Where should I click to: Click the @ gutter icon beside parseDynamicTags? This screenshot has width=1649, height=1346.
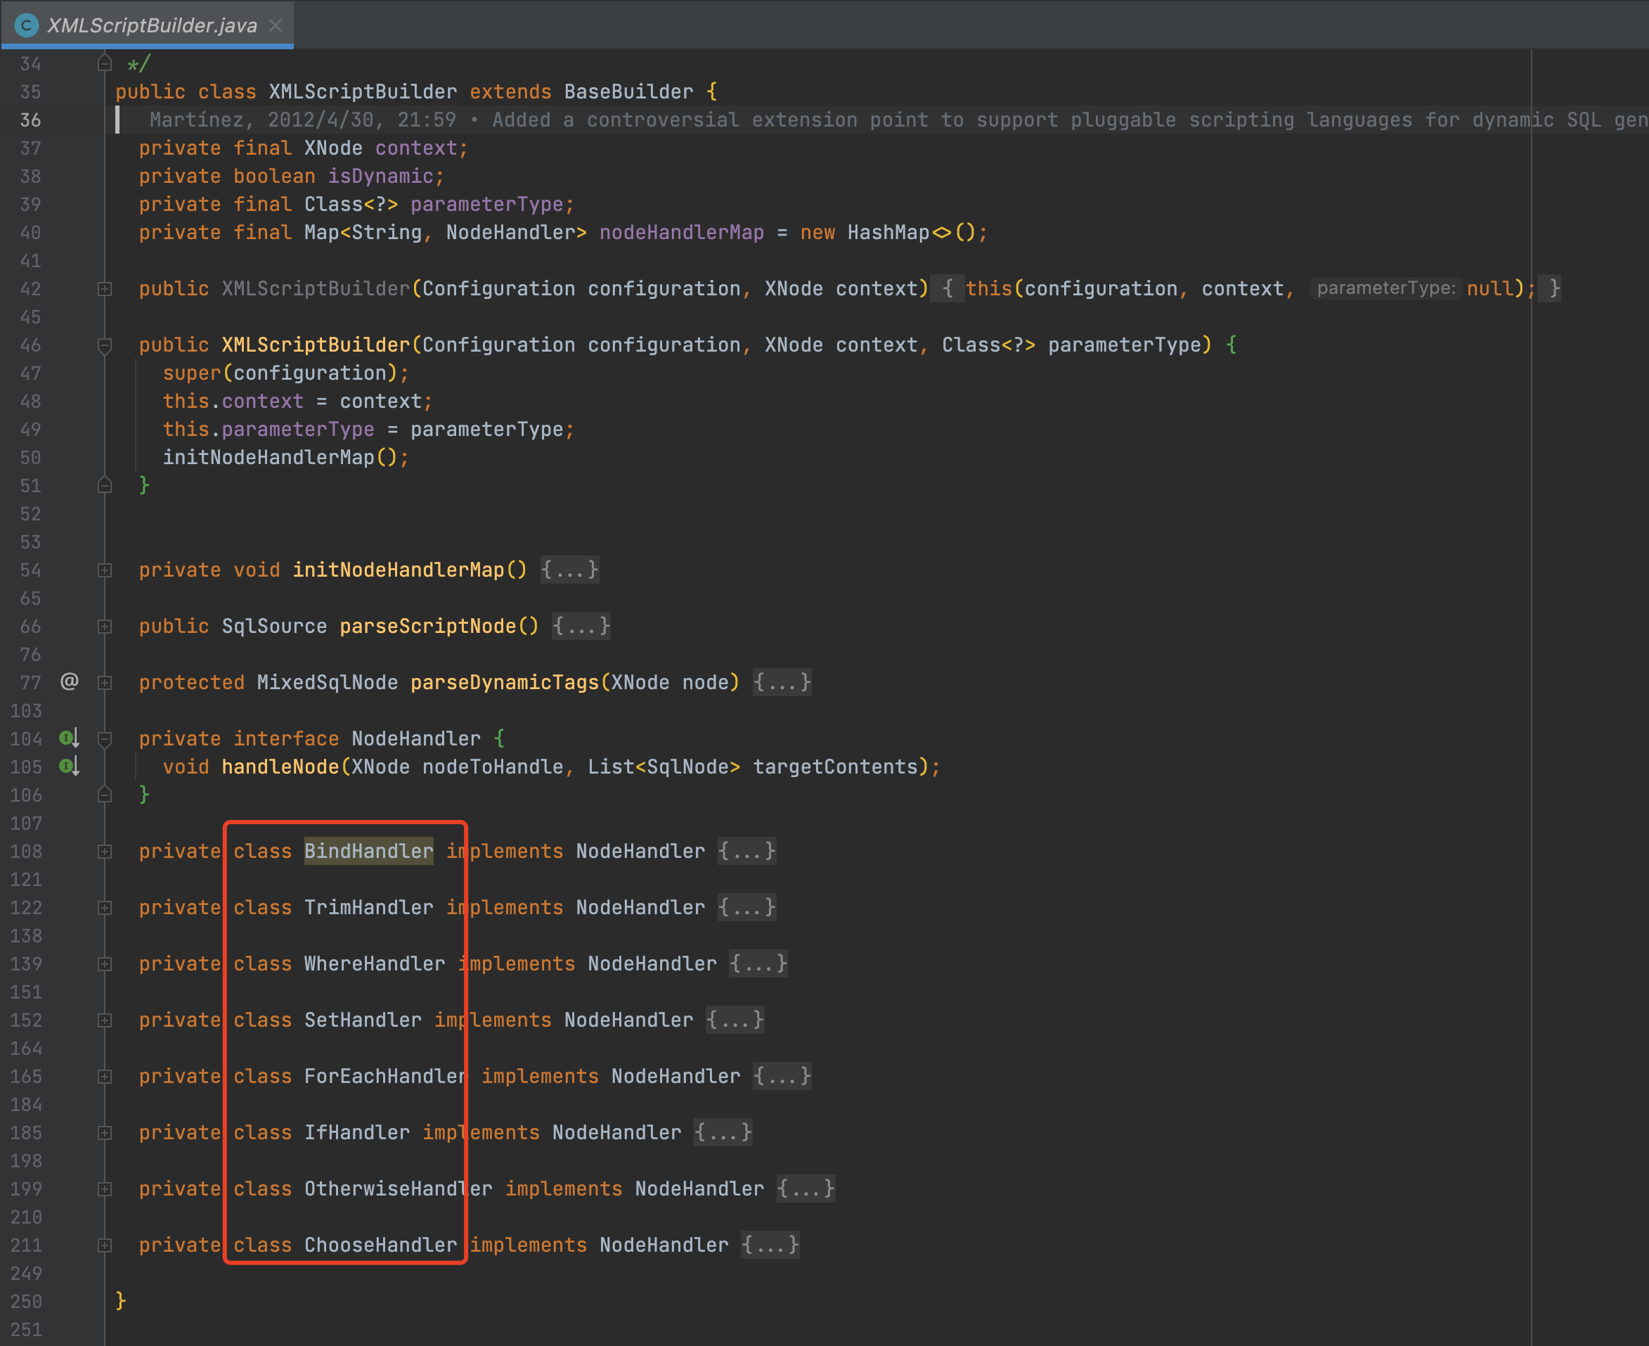point(69,681)
